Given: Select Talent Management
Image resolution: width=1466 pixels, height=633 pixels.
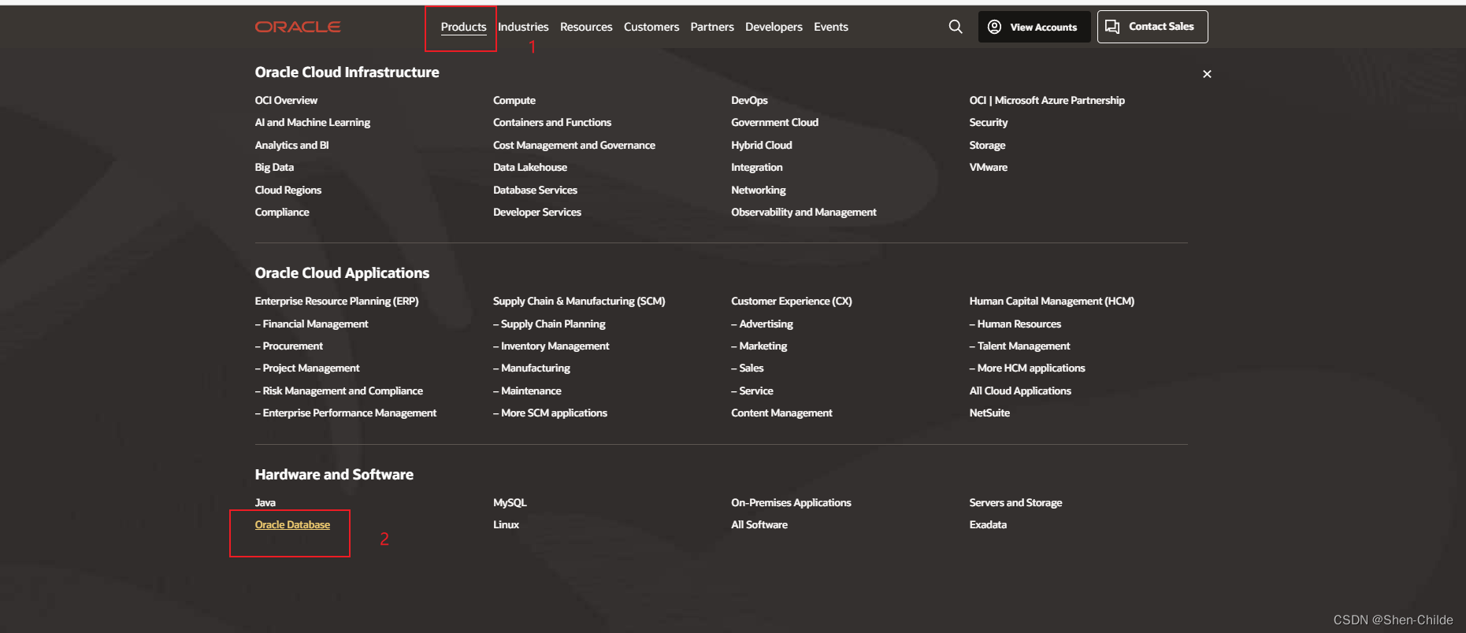Looking at the screenshot, I should tap(1019, 346).
